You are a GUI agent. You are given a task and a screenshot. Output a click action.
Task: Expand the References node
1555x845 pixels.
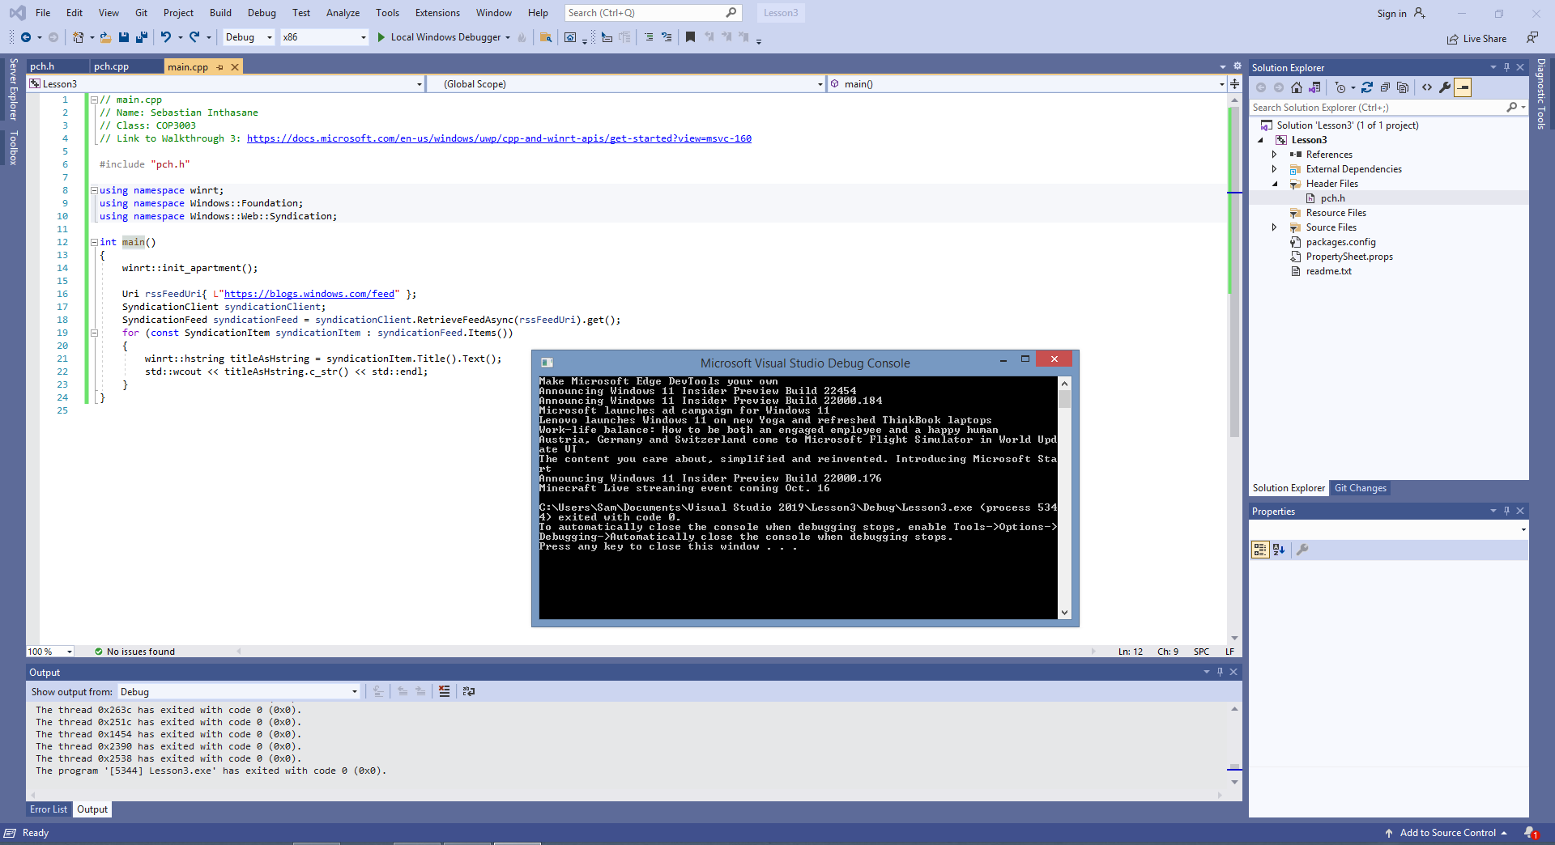point(1276,154)
